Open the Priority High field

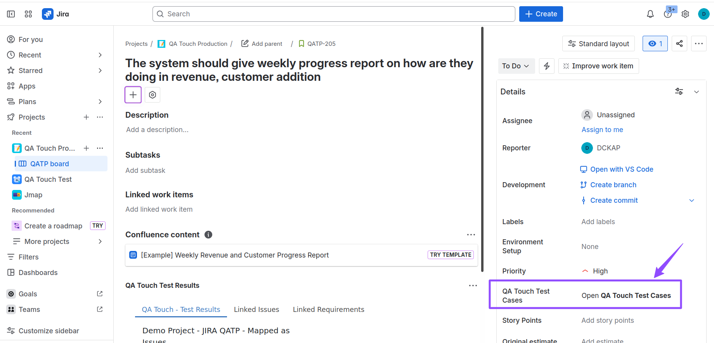tap(595, 271)
